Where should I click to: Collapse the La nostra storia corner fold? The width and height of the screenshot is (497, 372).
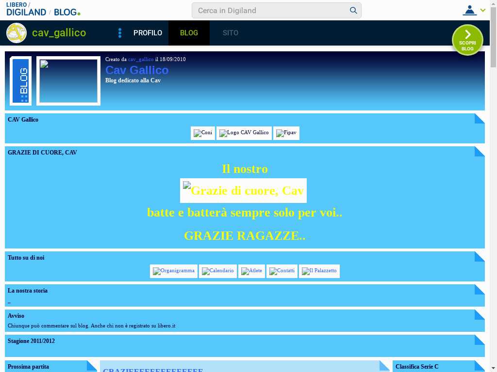coord(480,289)
